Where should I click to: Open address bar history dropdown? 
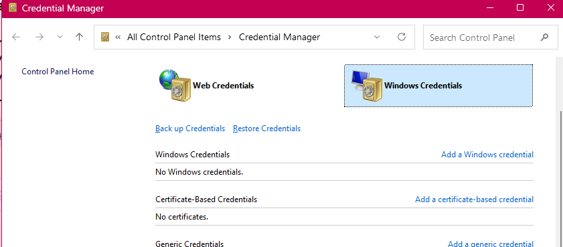[377, 37]
